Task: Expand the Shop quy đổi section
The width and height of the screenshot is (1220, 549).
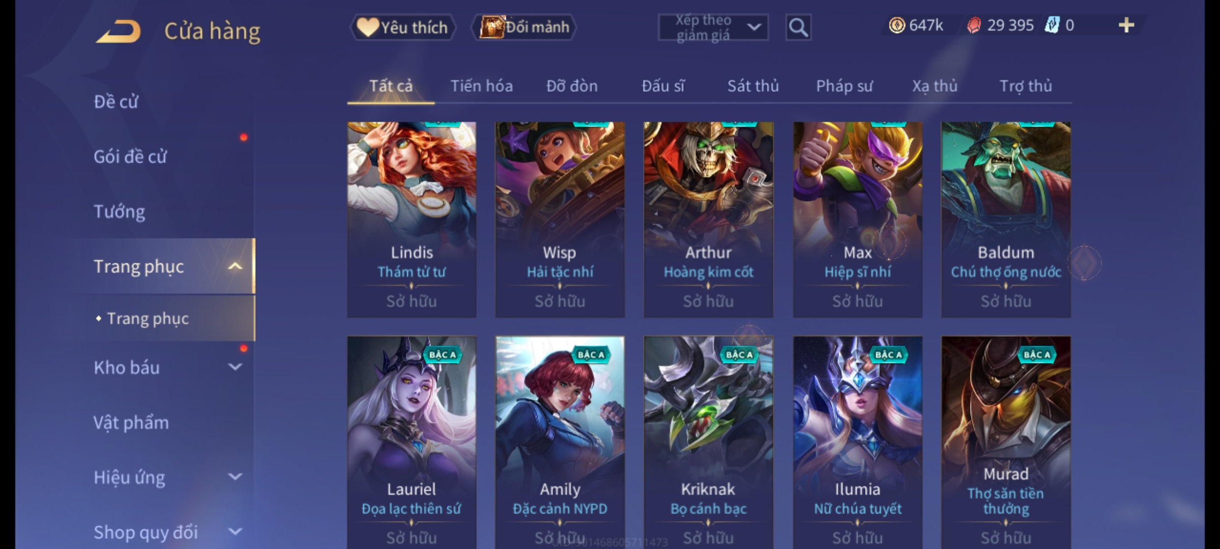Action: click(x=235, y=532)
